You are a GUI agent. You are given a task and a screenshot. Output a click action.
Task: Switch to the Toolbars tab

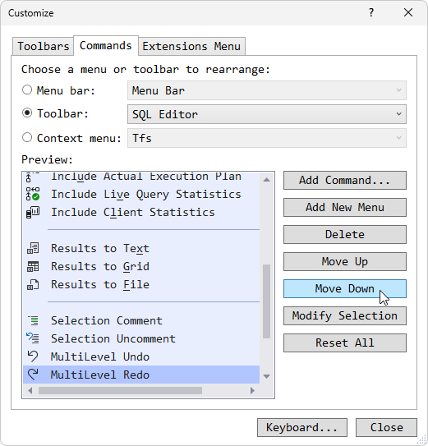tap(44, 46)
